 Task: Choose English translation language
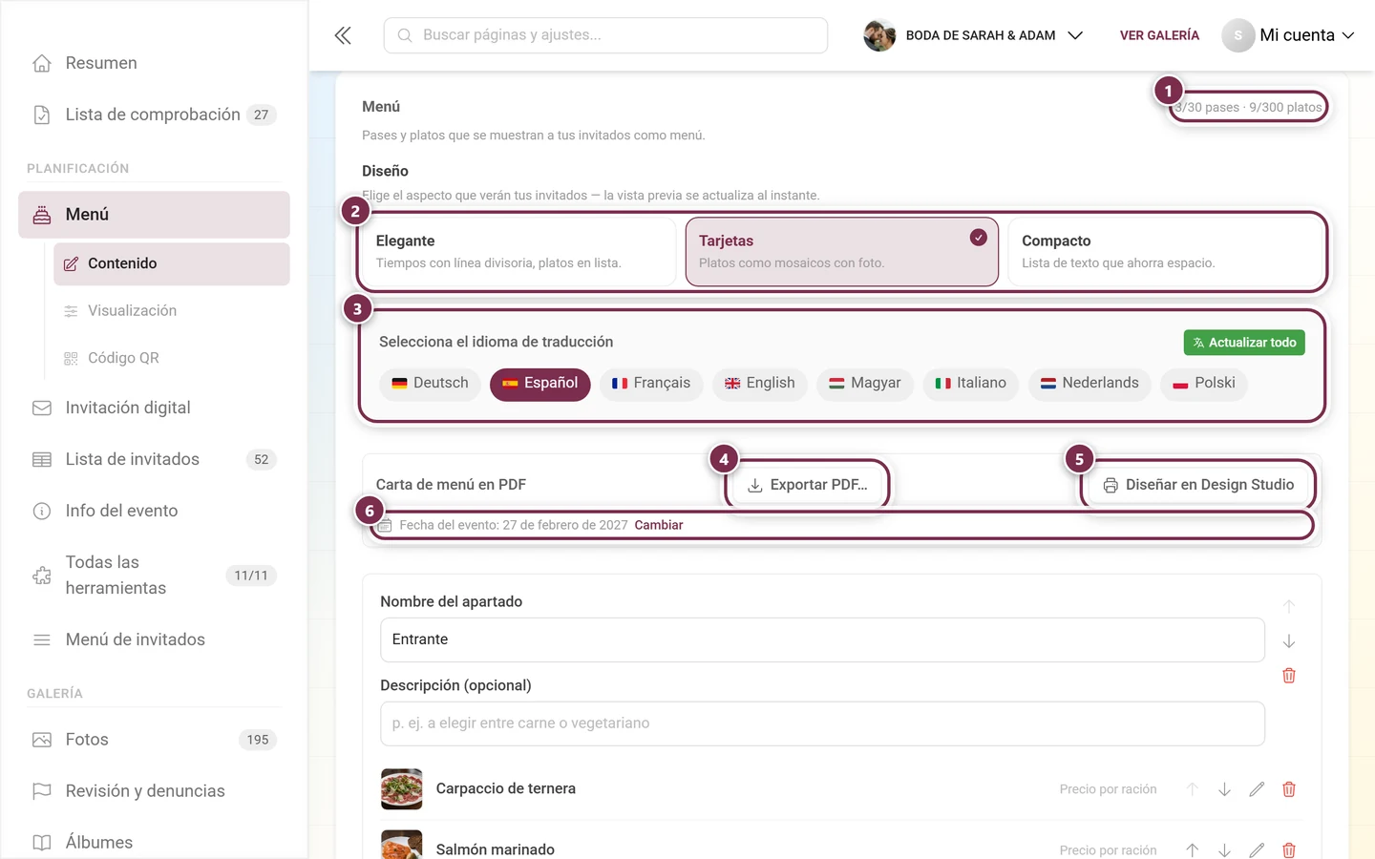(760, 384)
